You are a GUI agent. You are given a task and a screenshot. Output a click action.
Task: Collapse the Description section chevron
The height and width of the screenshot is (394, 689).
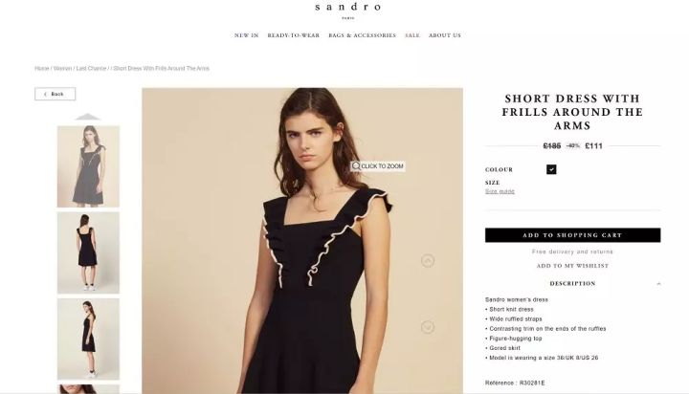point(658,284)
